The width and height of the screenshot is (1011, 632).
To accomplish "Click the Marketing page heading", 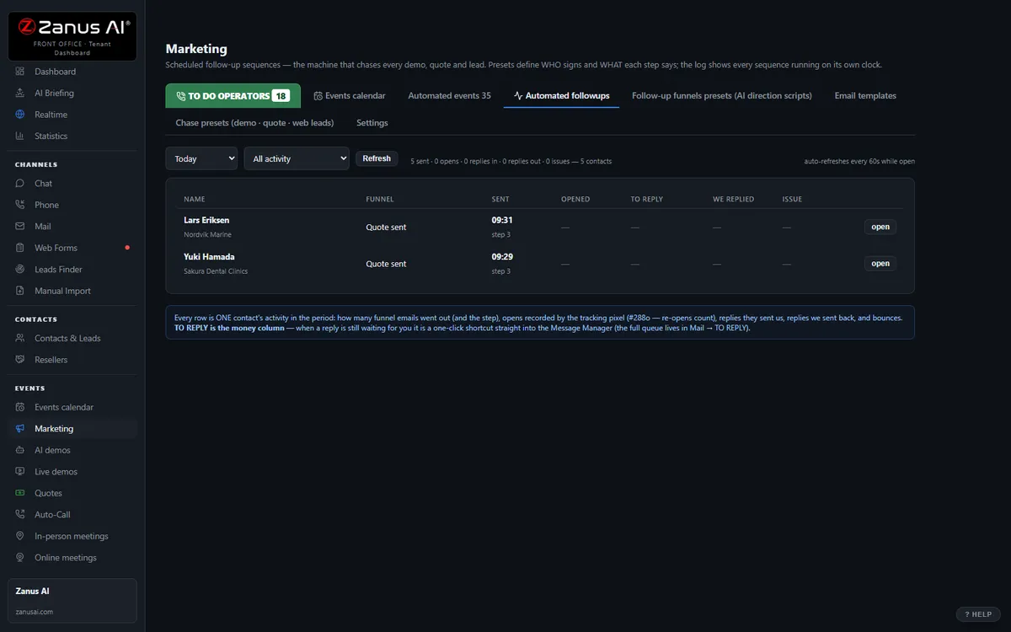I will 196,49.
